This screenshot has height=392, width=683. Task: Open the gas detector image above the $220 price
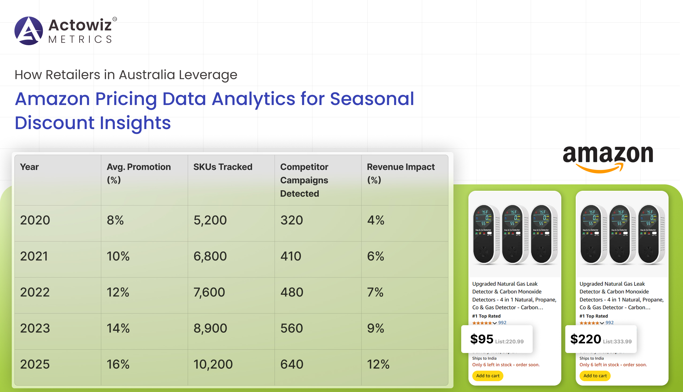pyautogui.click(x=622, y=235)
